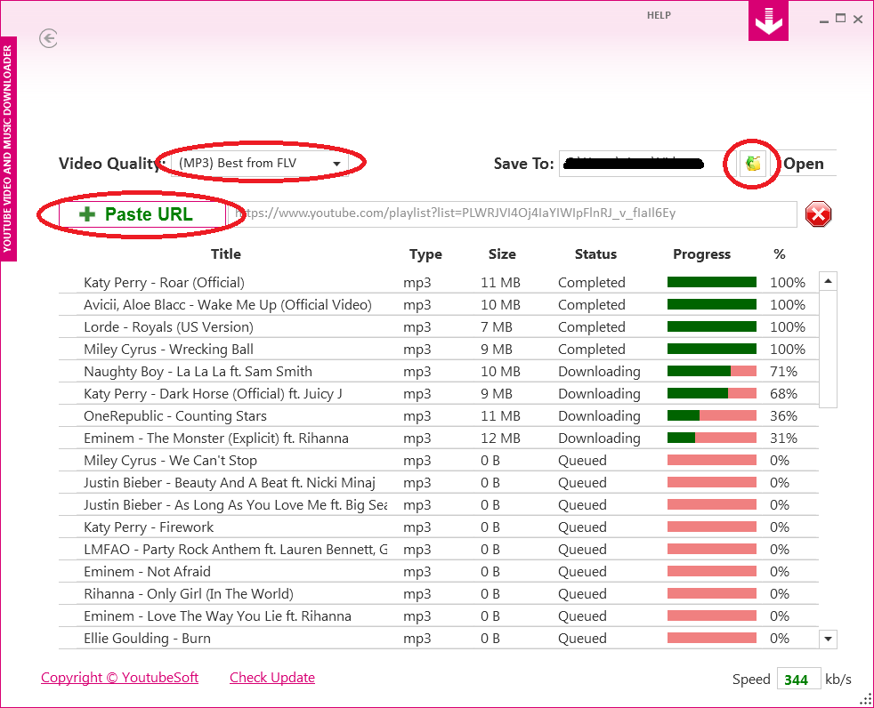
Task: Click the Size column header
Action: [x=502, y=254]
